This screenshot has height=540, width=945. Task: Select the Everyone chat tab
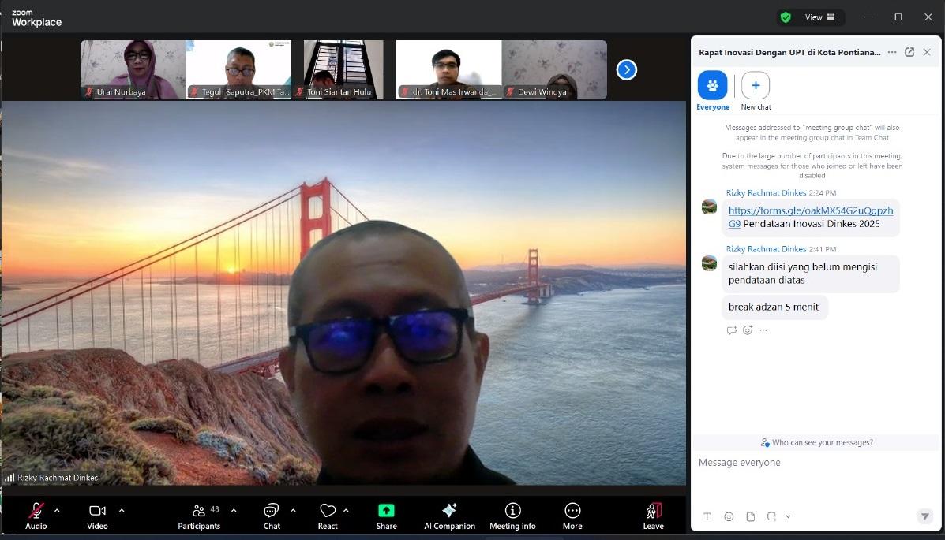tap(712, 85)
